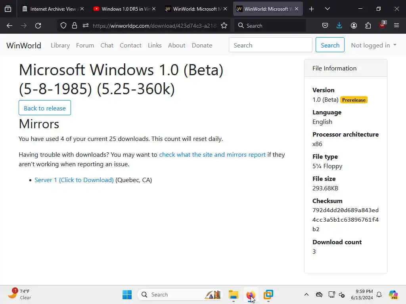Click the uBlock Origin extension icon

[383, 25]
